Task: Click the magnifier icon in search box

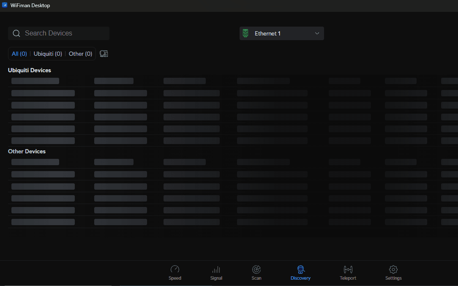Action: click(x=16, y=33)
